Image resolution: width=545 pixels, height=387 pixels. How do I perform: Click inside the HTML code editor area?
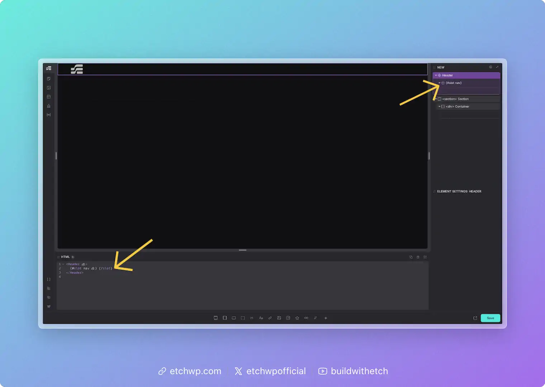coord(242,290)
